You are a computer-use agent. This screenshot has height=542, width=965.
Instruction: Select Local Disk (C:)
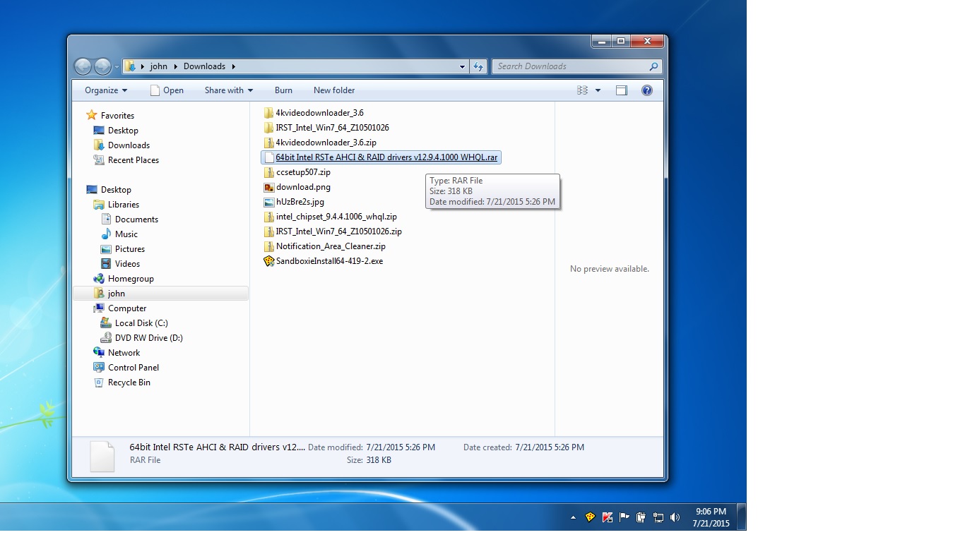pyautogui.click(x=141, y=323)
